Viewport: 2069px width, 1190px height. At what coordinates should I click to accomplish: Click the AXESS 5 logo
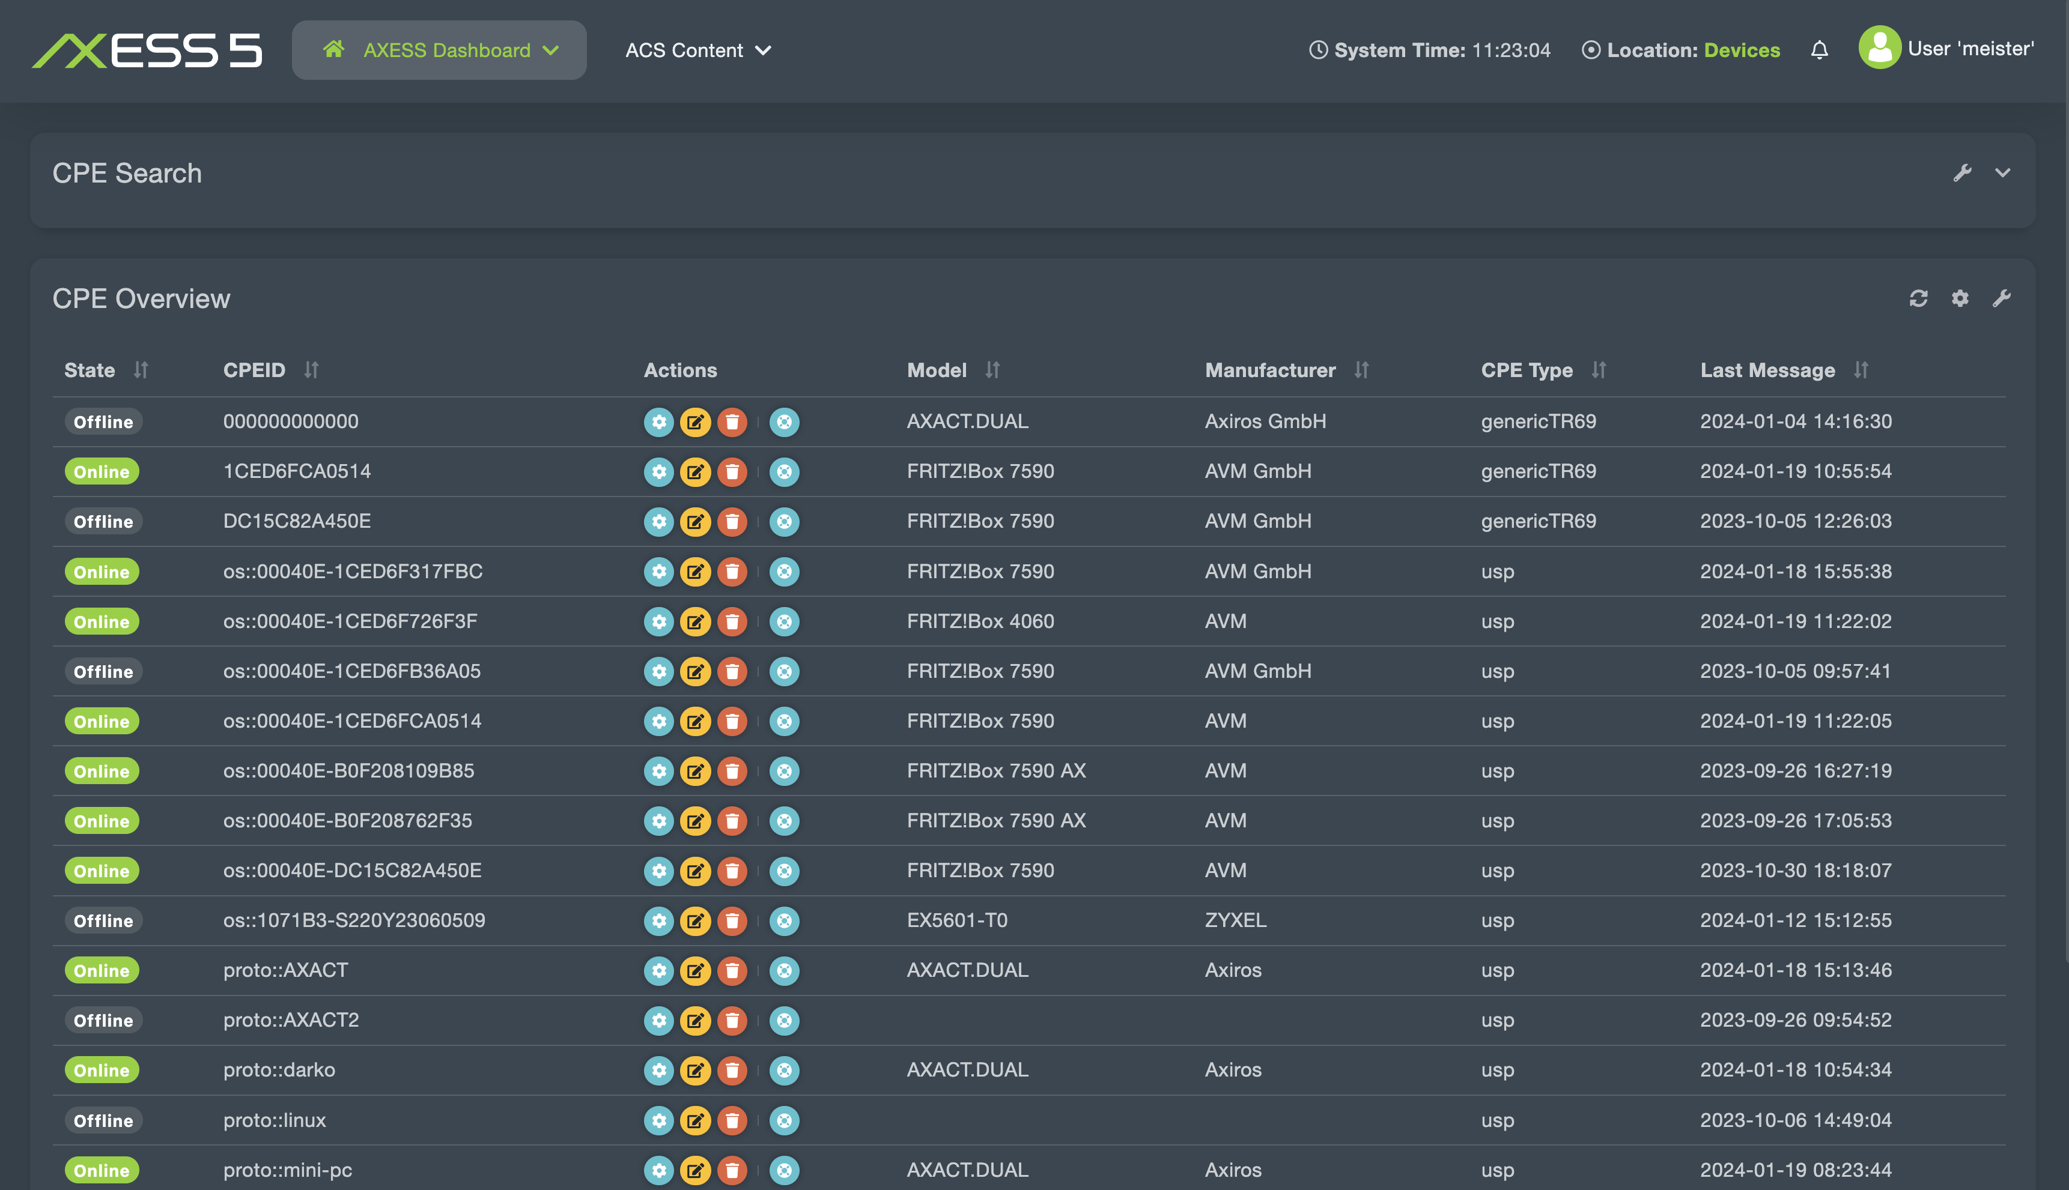147,50
